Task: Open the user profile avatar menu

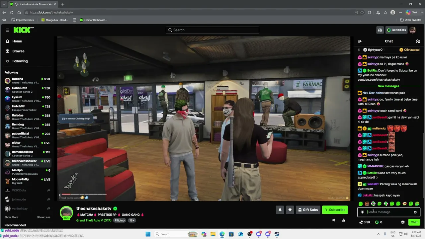Action: [x=412, y=30]
